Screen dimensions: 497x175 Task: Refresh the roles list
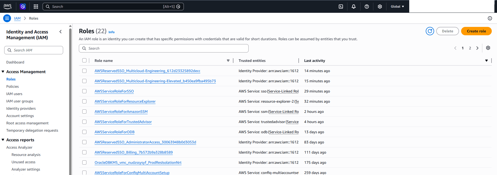[430, 31]
